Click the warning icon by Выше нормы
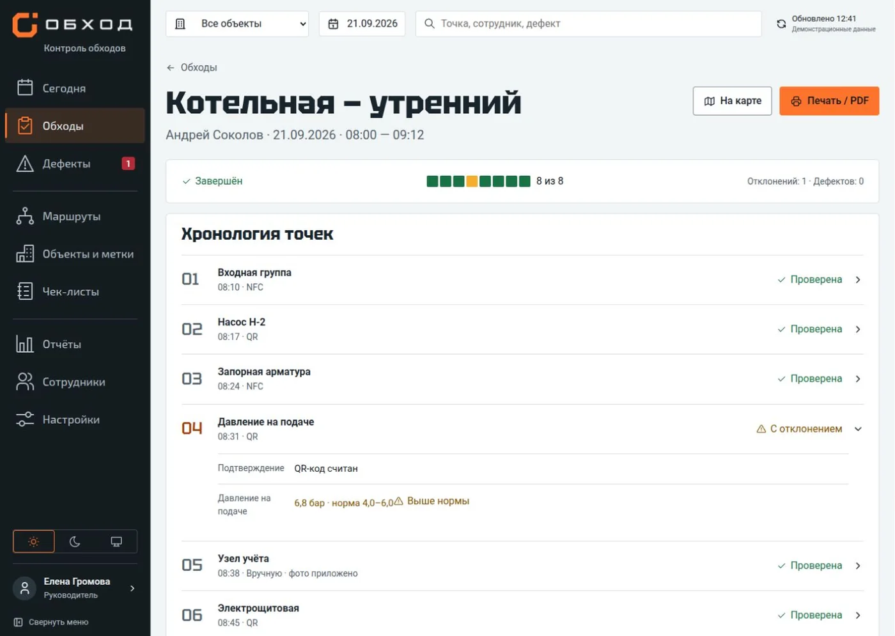 tap(398, 501)
